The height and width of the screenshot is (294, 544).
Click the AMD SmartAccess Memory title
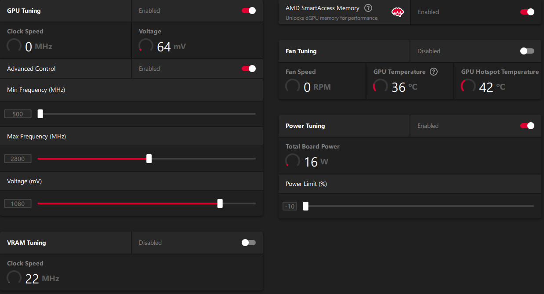pos(323,8)
